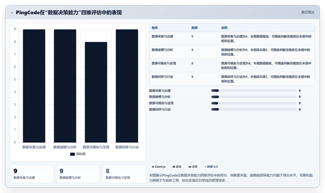Select the 数据闭环与行动 table row name
The height and width of the screenshot is (193, 325).
point(162,77)
